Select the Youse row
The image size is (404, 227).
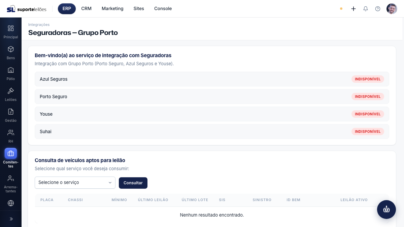coord(212,114)
